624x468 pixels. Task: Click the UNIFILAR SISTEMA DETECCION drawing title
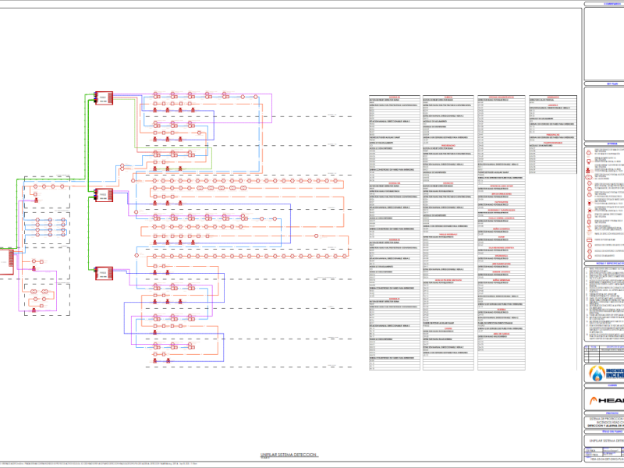point(289,455)
